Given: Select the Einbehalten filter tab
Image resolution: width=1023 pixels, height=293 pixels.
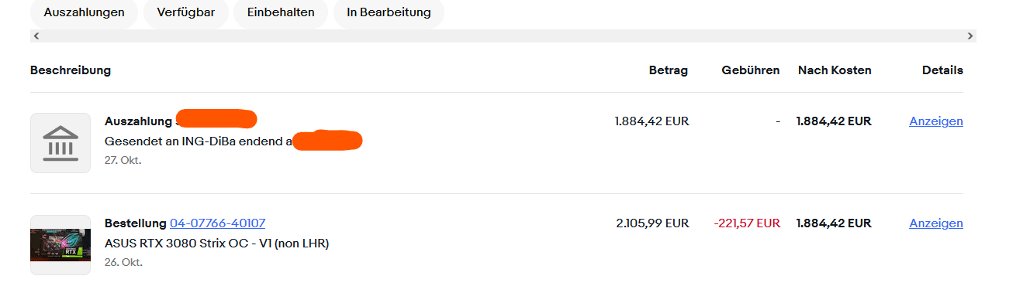Looking at the screenshot, I should (280, 12).
